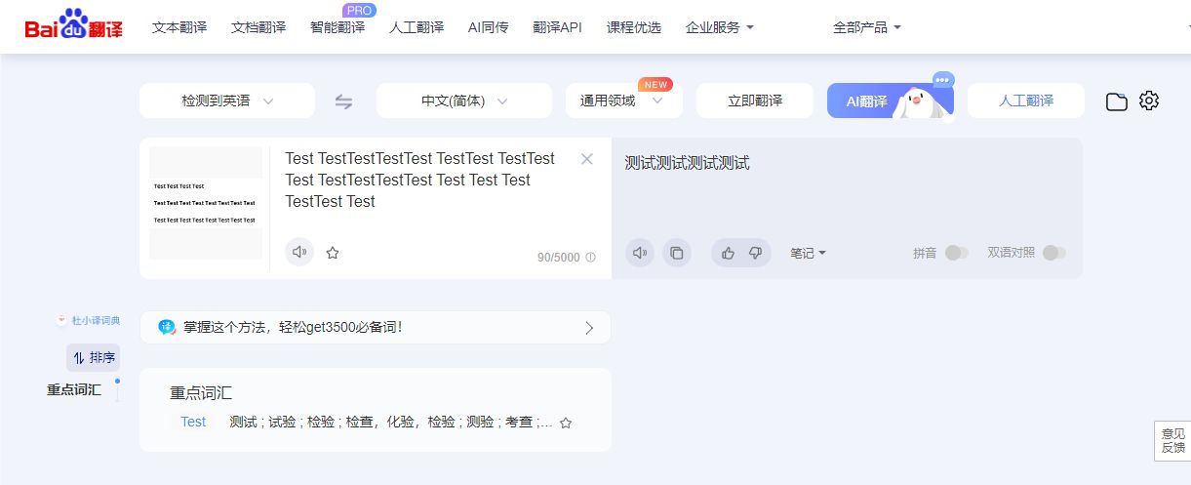
Task: Swap source and target languages
Action: tap(343, 101)
